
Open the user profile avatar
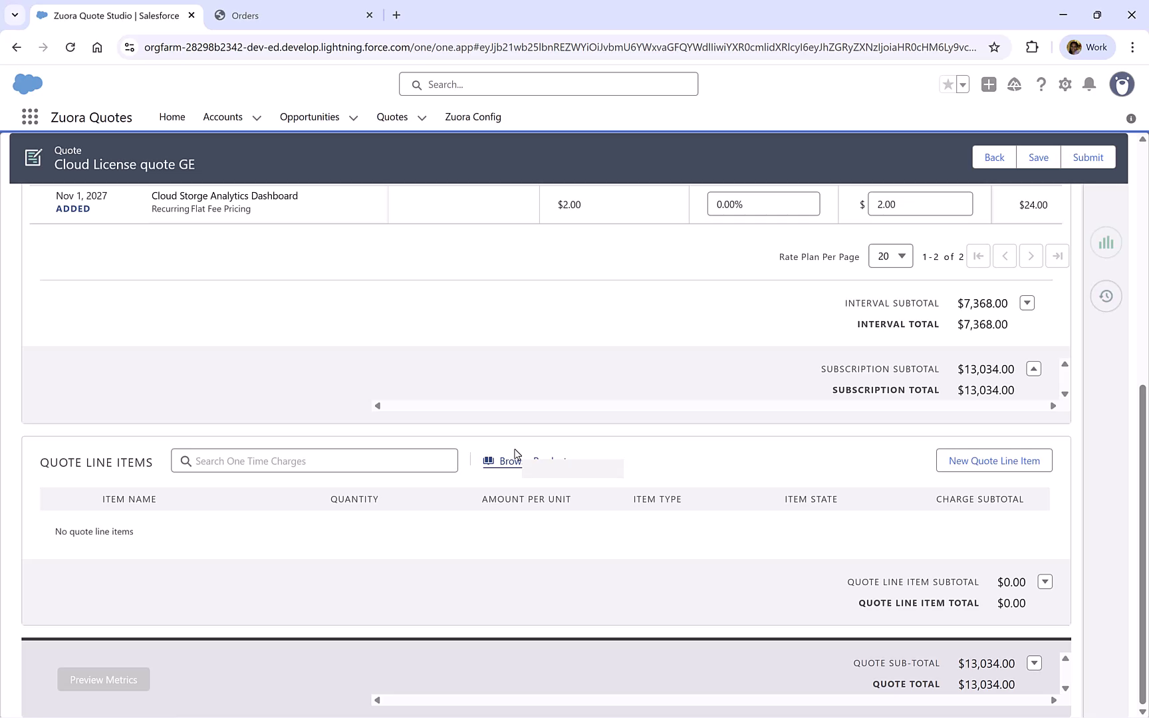[x=1122, y=84]
